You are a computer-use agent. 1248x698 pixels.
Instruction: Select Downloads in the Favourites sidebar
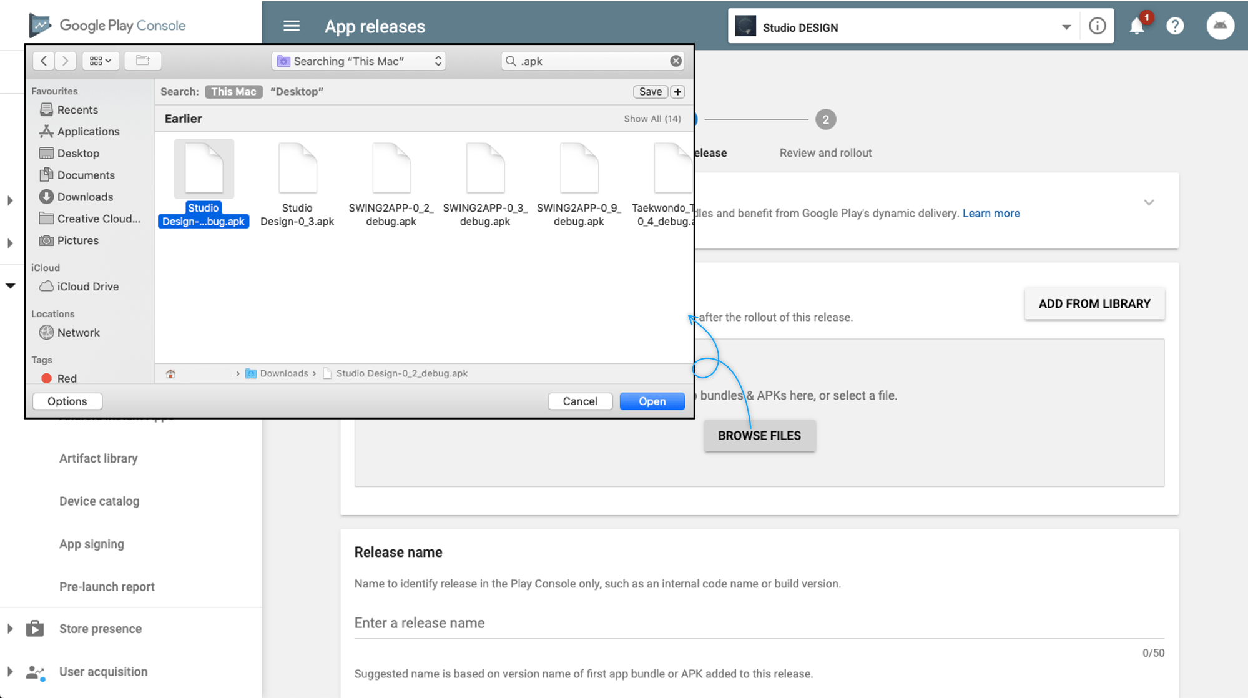[85, 197]
